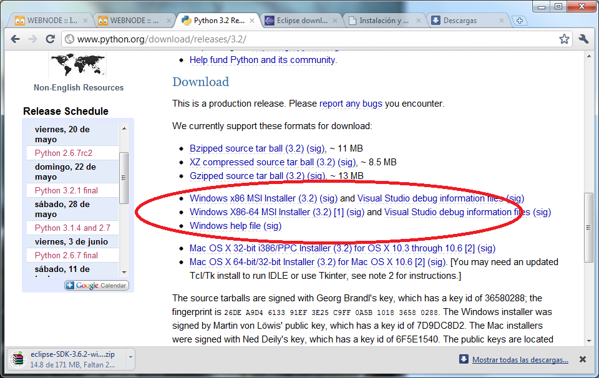Image resolution: width=599 pixels, height=378 pixels.
Task: Download Windows x86 MSI Installer (3.2)
Action: [x=253, y=198]
